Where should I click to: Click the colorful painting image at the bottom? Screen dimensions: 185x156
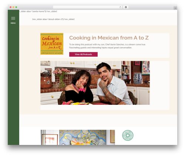78,137
